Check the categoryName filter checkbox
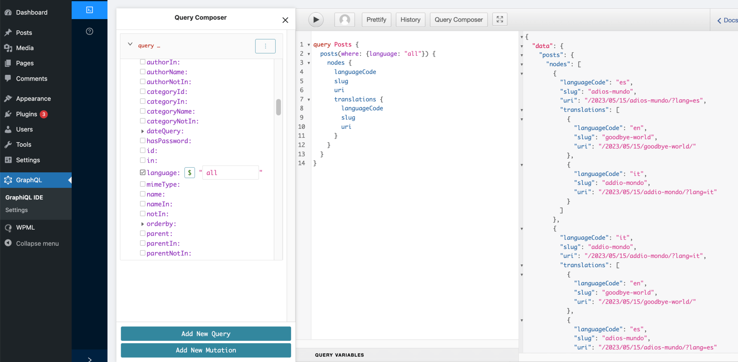 (x=143, y=111)
